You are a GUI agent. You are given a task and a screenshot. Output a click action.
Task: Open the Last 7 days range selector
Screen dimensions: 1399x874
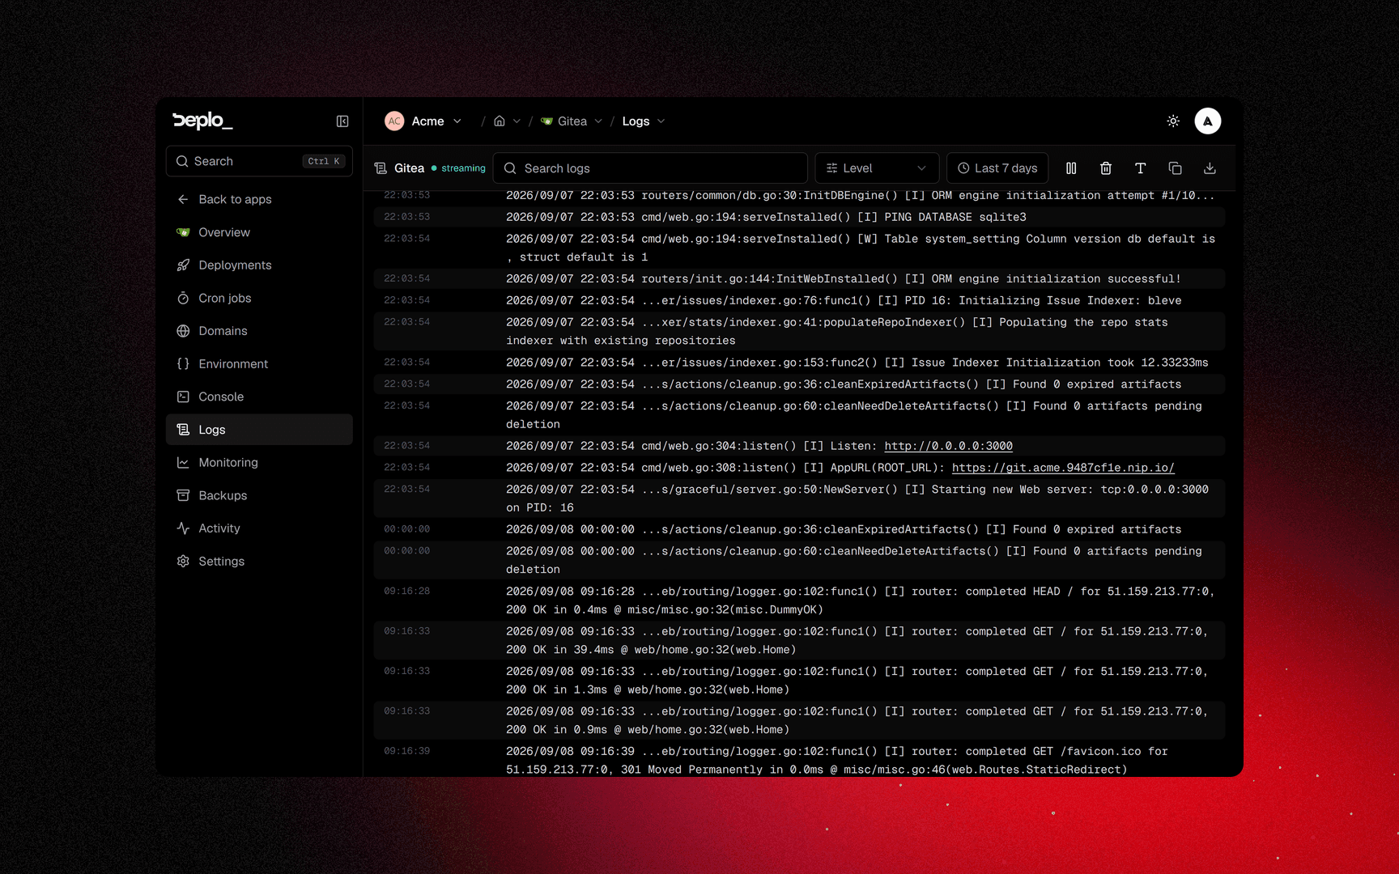pyautogui.click(x=997, y=168)
